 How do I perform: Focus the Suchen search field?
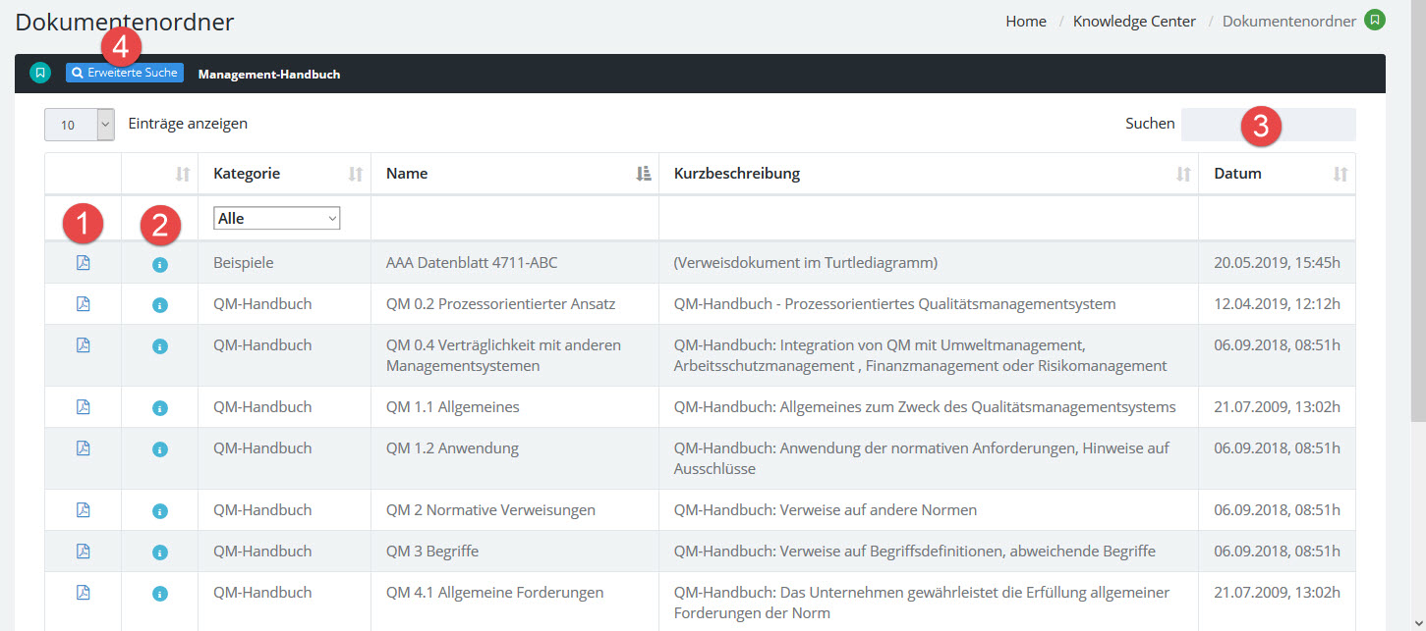[x=1268, y=125]
